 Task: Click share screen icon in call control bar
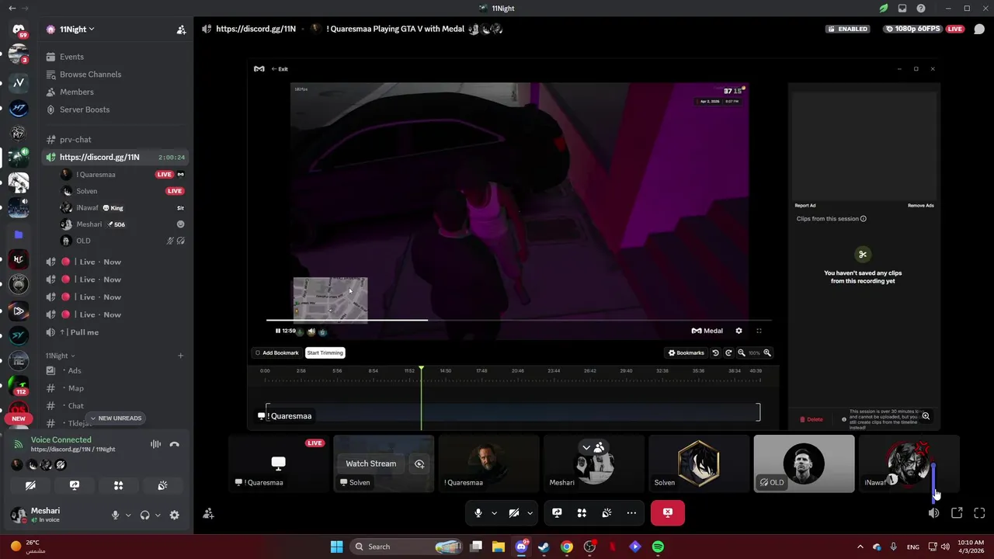pyautogui.click(x=557, y=512)
